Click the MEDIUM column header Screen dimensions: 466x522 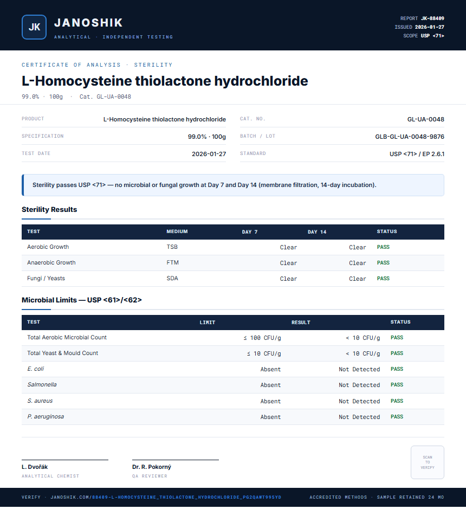177,231
